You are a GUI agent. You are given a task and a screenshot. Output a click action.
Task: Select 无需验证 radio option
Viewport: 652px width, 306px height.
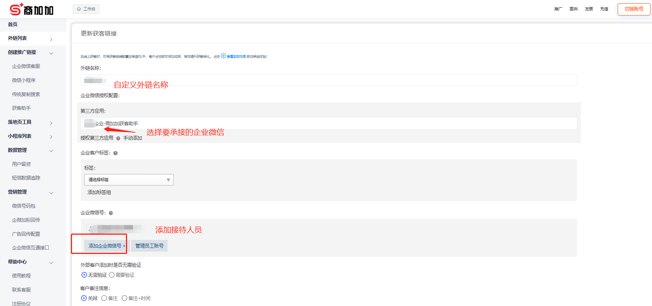coord(84,275)
